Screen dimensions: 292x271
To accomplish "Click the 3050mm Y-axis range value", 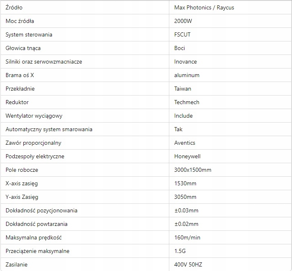I will [185, 197].
